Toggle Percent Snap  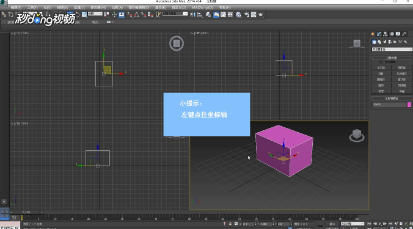coord(144,15)
